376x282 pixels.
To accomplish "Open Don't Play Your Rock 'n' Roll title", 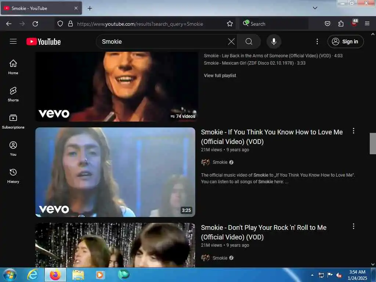I will click(x=264, y=232).
